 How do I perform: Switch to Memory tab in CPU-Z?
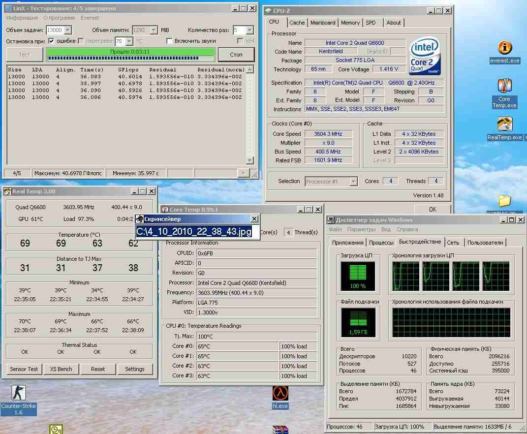(x=350, y=23)
